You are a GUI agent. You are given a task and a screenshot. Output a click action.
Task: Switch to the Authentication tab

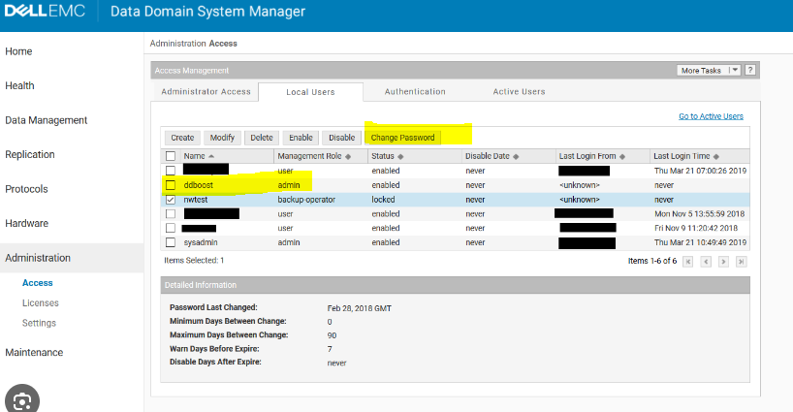415,92
